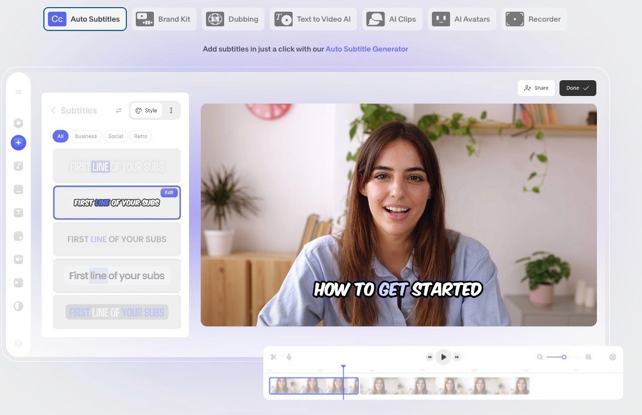
Task: Zoom in on the timeline with magnifier icon
Action: coord(588,357)
